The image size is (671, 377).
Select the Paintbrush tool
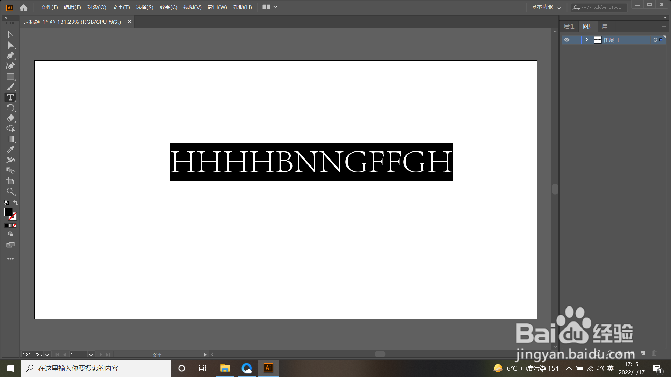pos(10,87)
